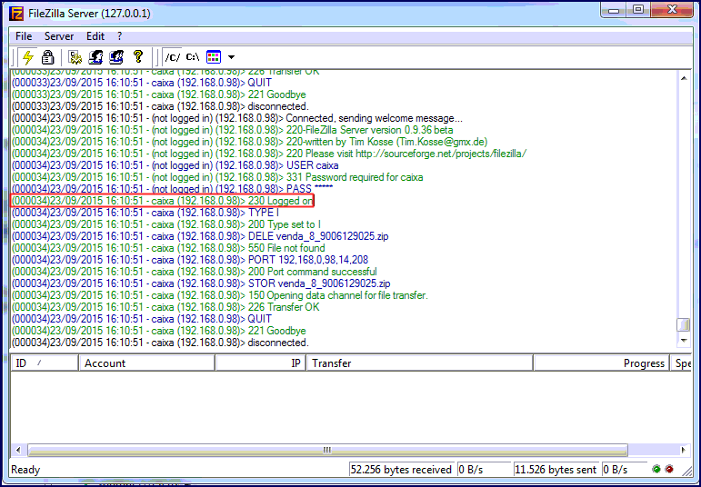Click the log scrollbar down arrow
Screen dimensions: 701x487
point(684,341)
